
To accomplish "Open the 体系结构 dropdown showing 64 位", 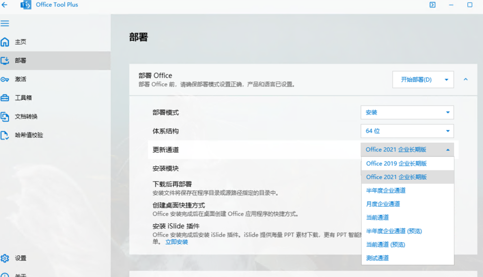I will (407, 131).
